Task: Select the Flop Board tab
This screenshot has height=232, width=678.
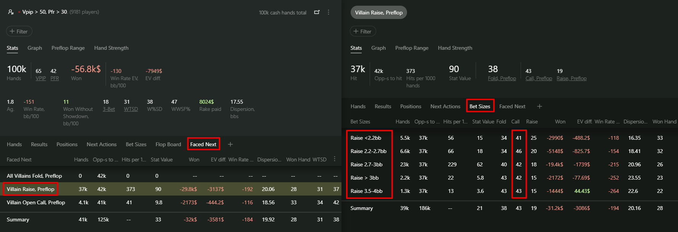Action: point(168,144)
